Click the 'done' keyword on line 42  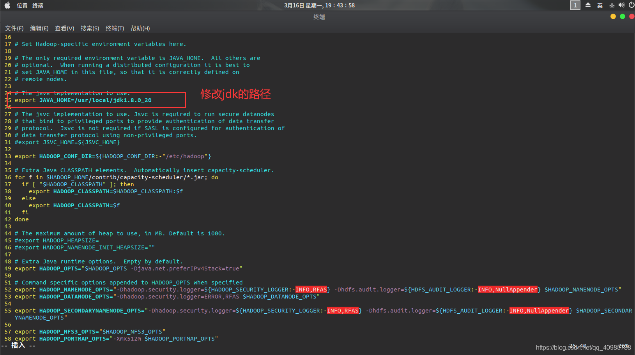tap(22, 219)
